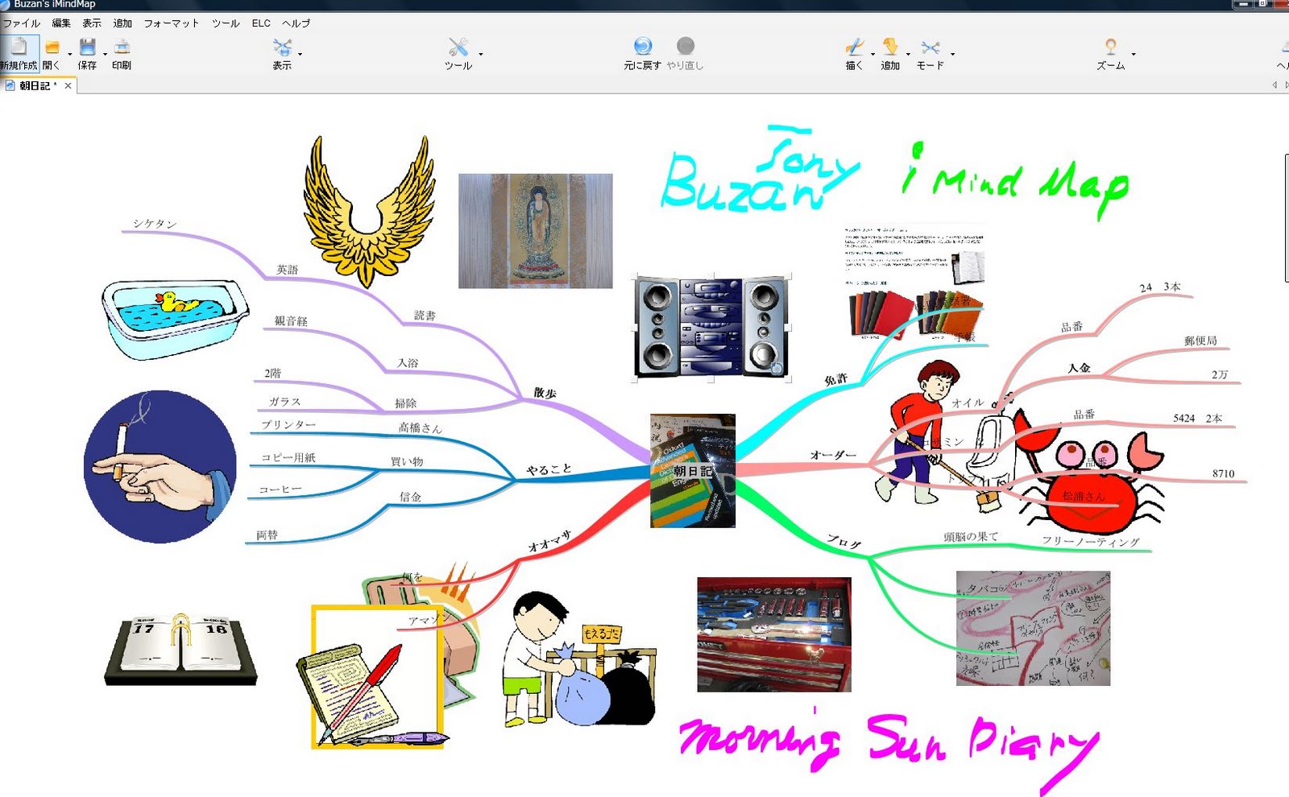The width and height of the screenshot is (1289, 797).
Task: Click the 印刷 (Print) printer icon
Action: pos(122,47)
